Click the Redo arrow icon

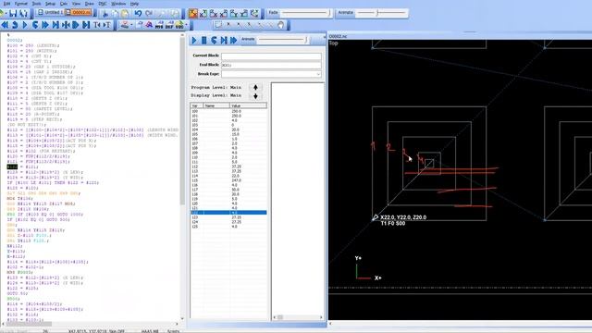[149, 13]
